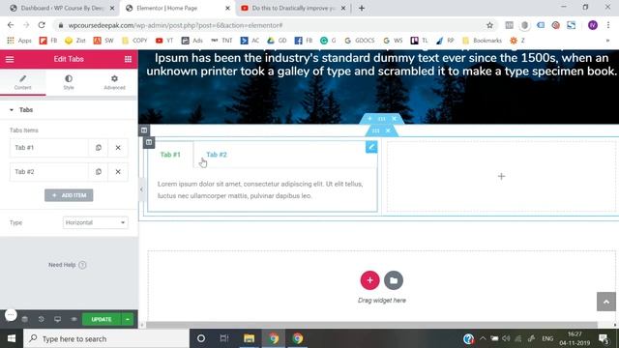619x348 pixels.
Task: Delete the inner section via lower handle X
Action: tap(388, 130)
